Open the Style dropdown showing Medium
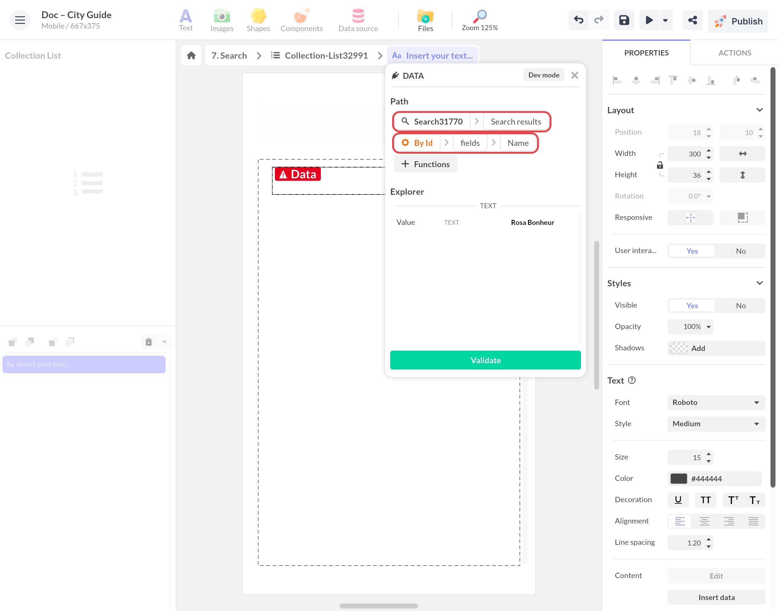Viewport: 778px width, 611px height. coord(716,424)
